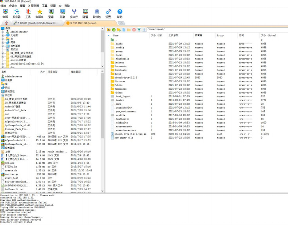
Task: Select the nbench-byte-2.2.3.tar.gz file
Action: 130,134
